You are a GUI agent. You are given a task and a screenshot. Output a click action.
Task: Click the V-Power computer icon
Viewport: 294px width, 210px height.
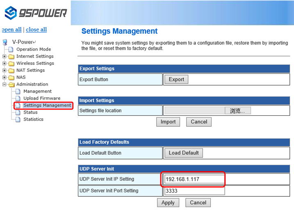5,42
